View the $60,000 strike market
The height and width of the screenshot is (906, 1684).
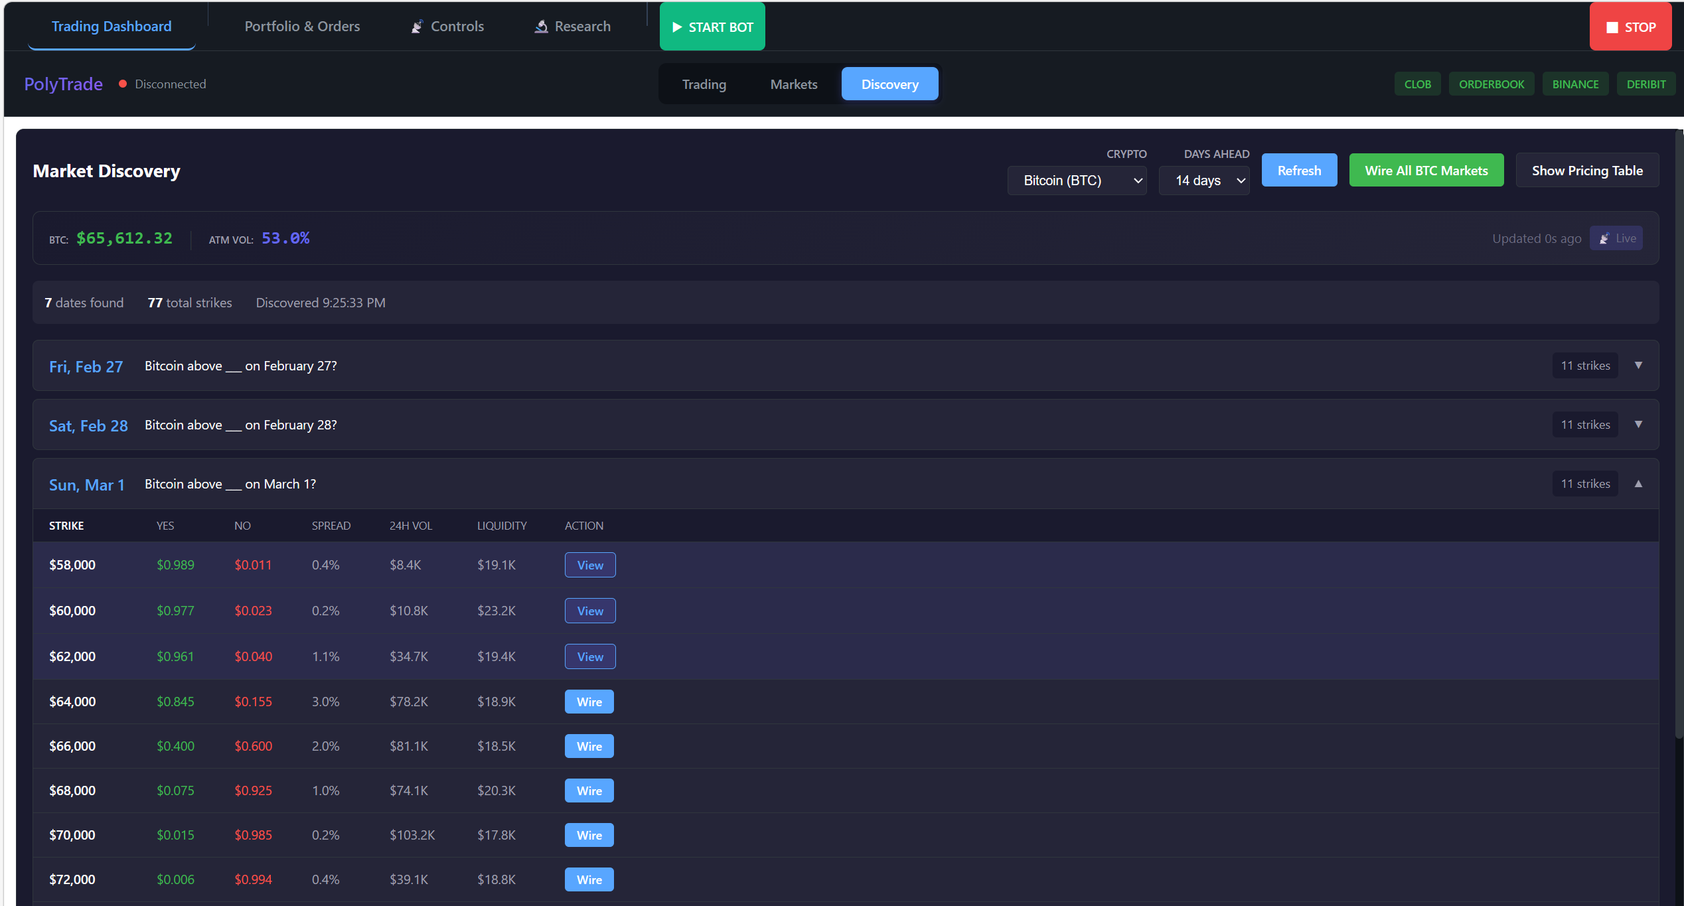click(x=590, y=611)
